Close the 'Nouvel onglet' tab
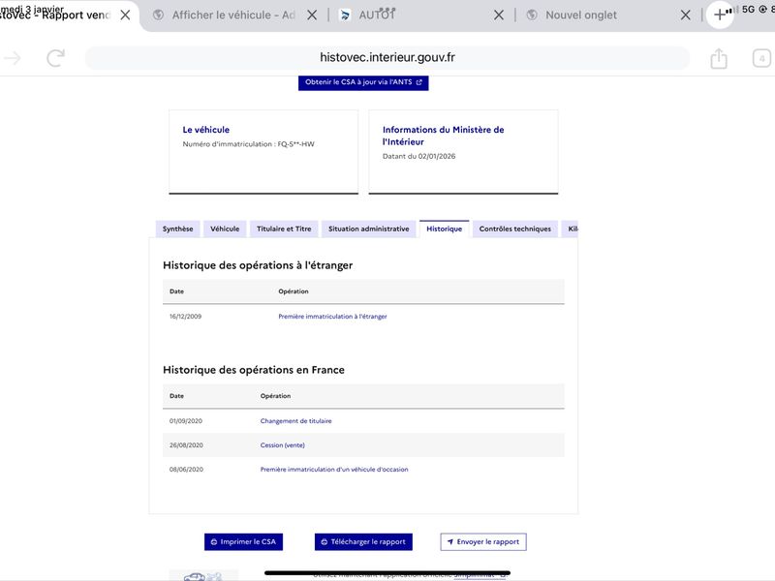Screen dimensions: 775x581 pyautogui.click(x=685, y=15)
